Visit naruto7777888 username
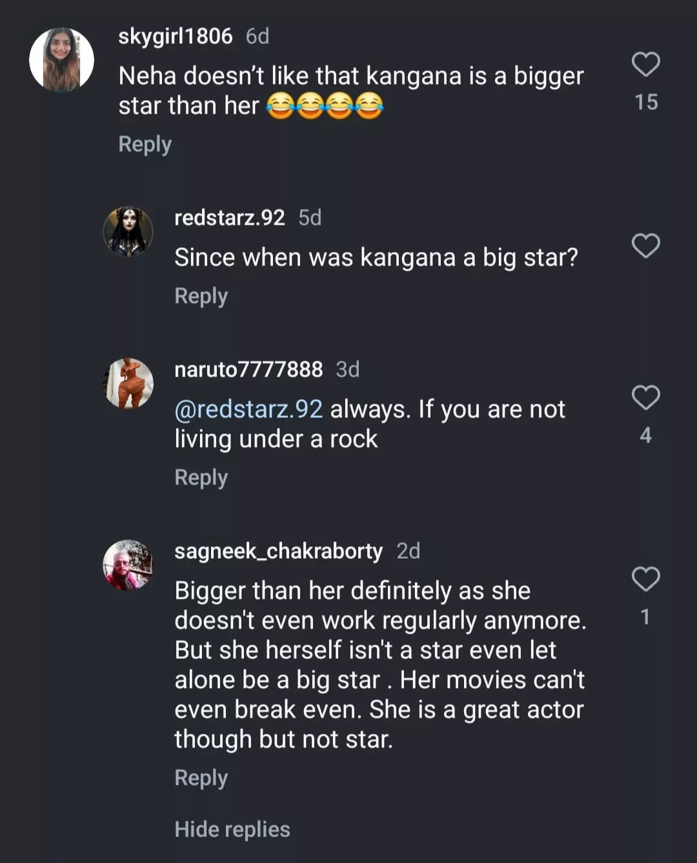The image size is (697, 863). (248, 369)
